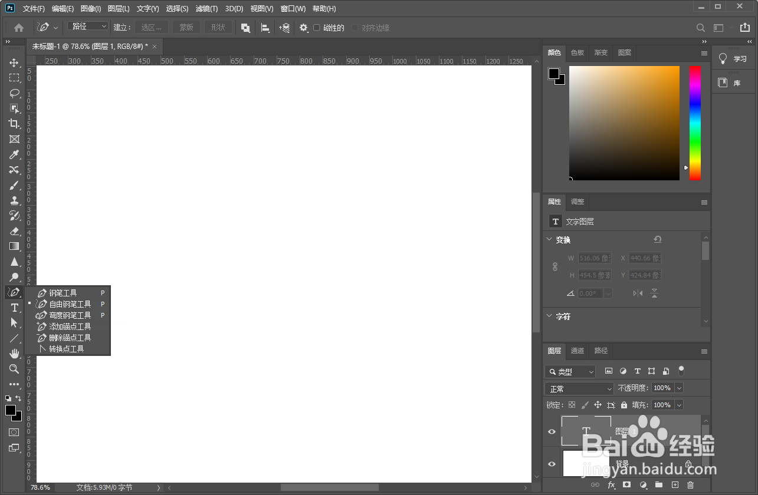Click the 学习 panel button
The width and height of the screenshot is (758, 495).
tap(733, 59)
